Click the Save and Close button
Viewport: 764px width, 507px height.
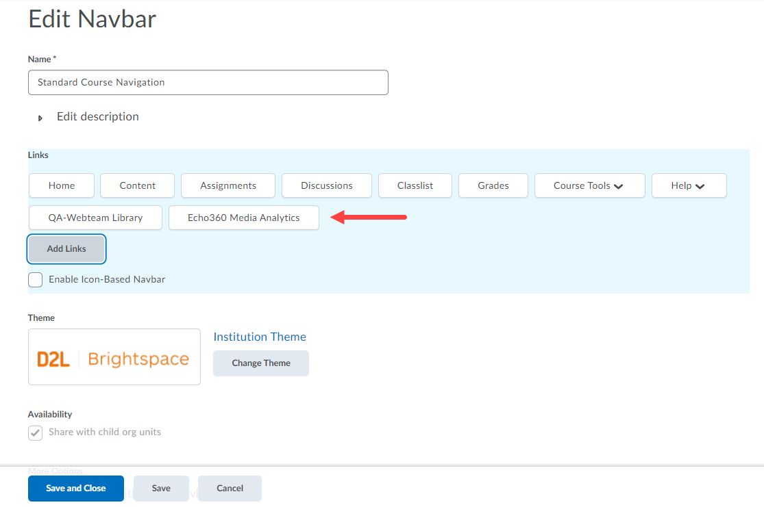pos(76,489)
